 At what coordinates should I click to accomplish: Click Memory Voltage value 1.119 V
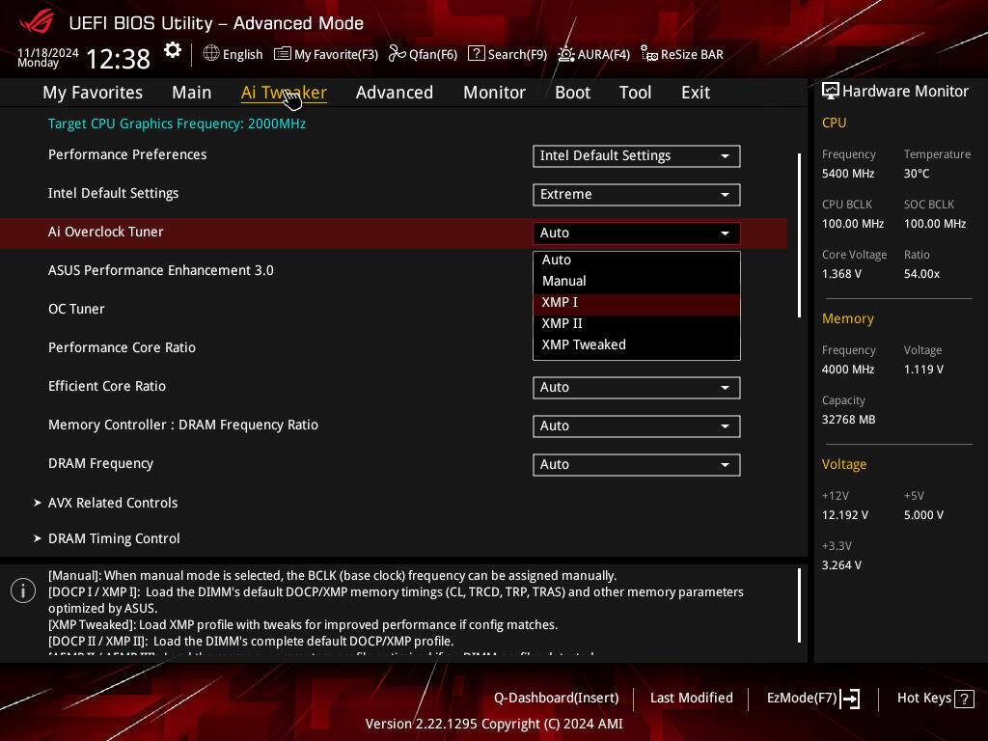(923, 370)
